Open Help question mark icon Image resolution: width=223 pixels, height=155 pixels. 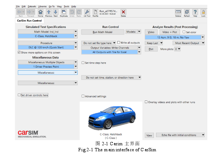pos(195,12)
